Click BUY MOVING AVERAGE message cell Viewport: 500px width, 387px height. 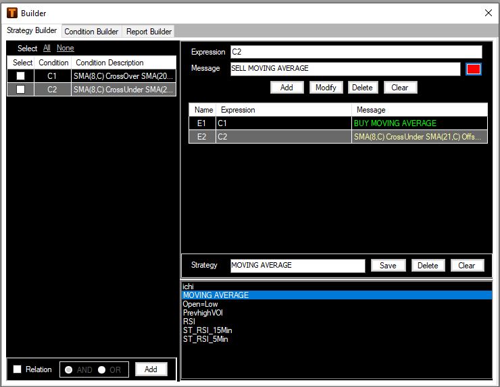[420, 123]
